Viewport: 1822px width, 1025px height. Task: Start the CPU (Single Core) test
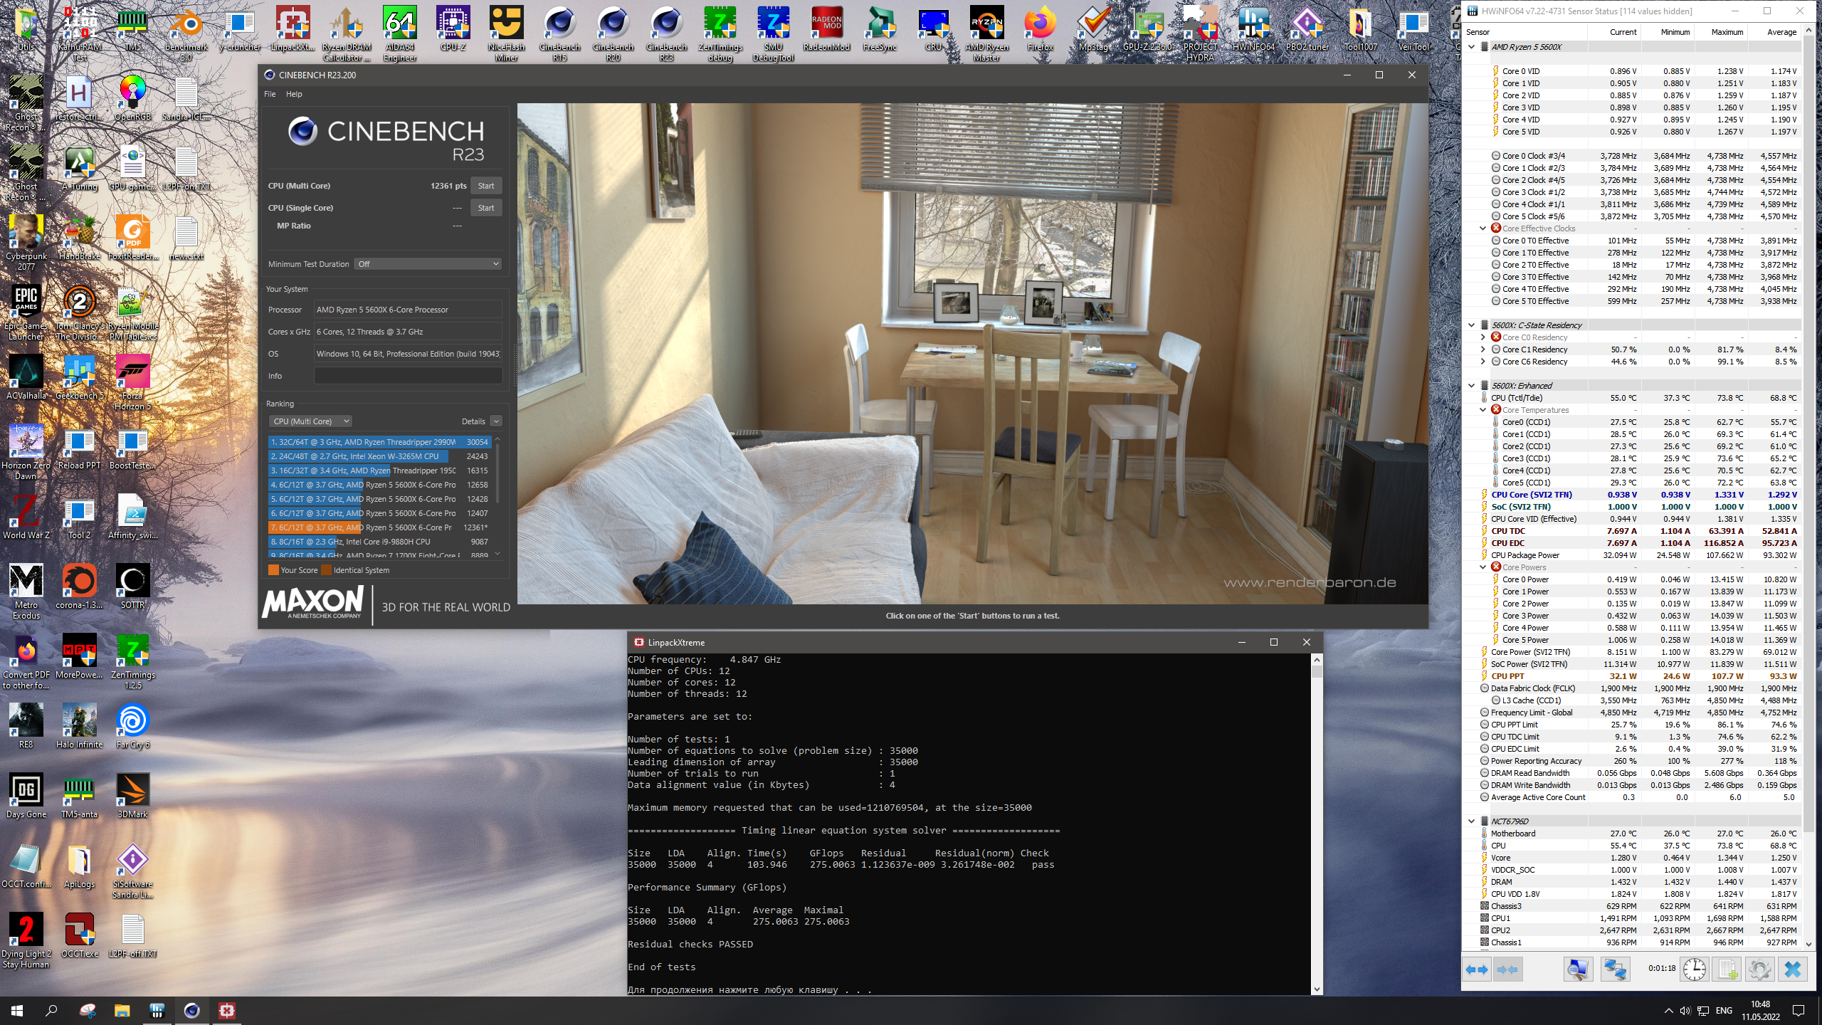[x=485, y=208]
